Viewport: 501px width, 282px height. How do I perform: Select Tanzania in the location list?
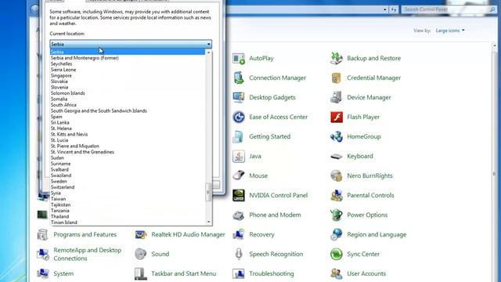tap(128, 211)
